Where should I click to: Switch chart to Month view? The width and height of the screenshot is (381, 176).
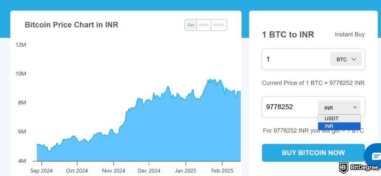click(219, 25)
